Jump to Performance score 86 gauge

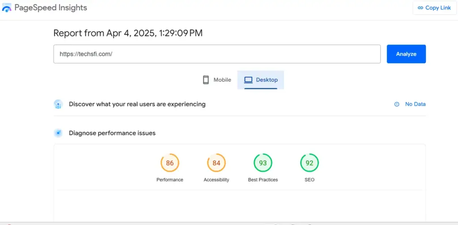point(170,162)
